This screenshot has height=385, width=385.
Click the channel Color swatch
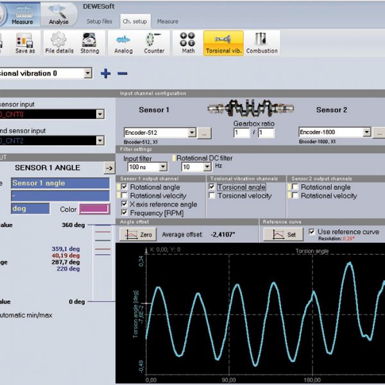pos(94,209)
